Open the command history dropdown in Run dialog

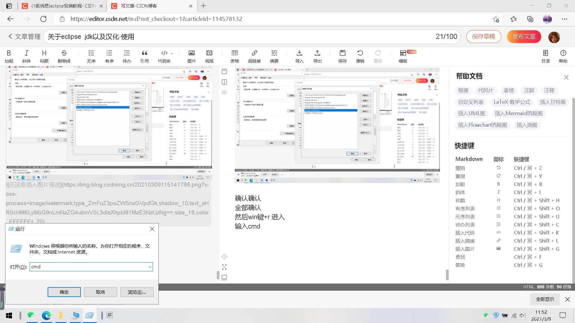click(149, 266)
